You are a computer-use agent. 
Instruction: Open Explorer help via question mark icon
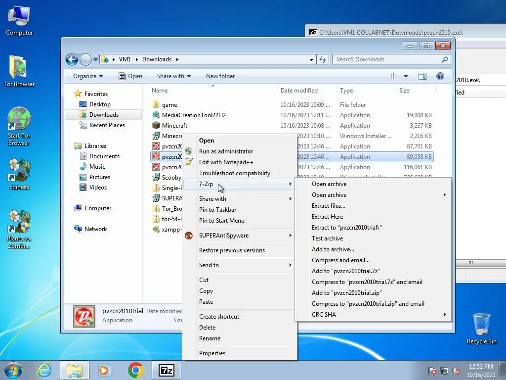coord(440,76)
